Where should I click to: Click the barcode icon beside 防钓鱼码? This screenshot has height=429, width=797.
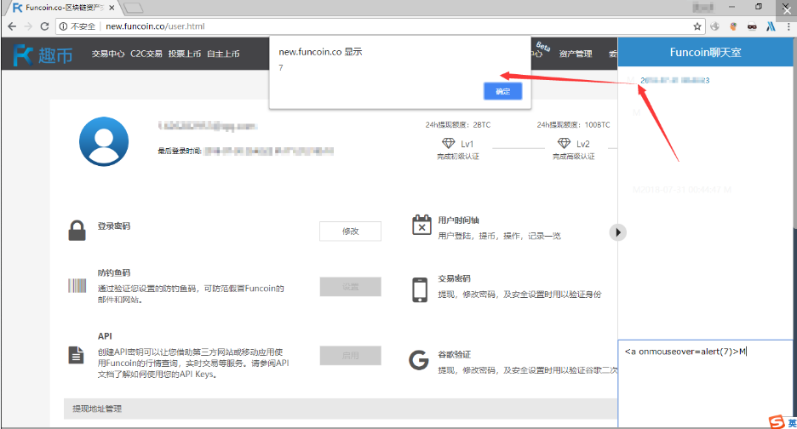[77, 286]
